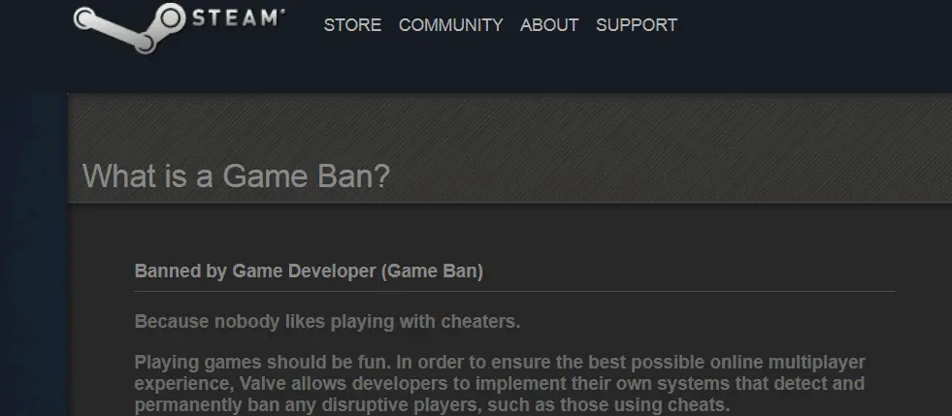This screenshot has height=416, width=952.
Task: Click the STEAM wordmark text in header
Action: point(236,18)
